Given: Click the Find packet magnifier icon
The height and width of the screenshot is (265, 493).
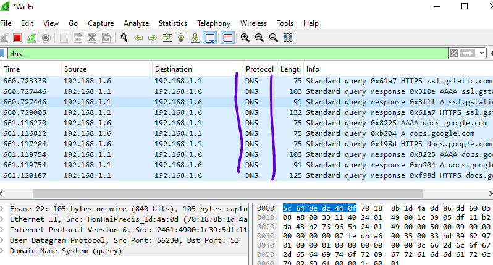Looking at the screenshot, I should click(124, 38).
